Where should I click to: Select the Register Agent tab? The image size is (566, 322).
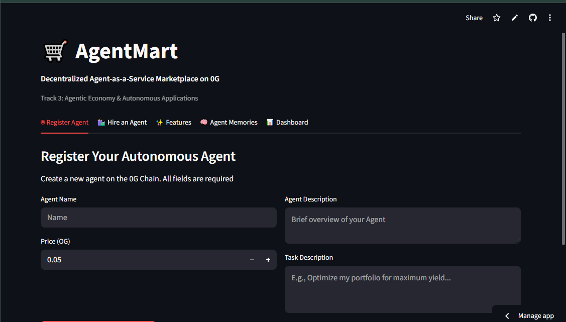coord(64,123)
